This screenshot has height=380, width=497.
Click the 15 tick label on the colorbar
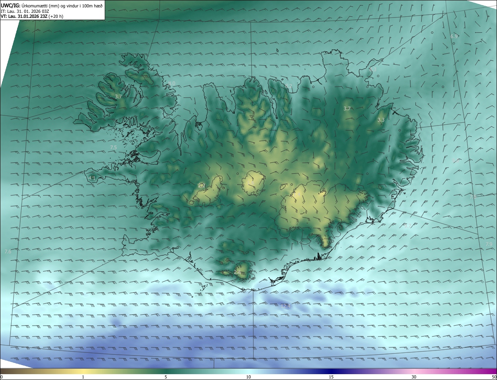click(331, 377)
